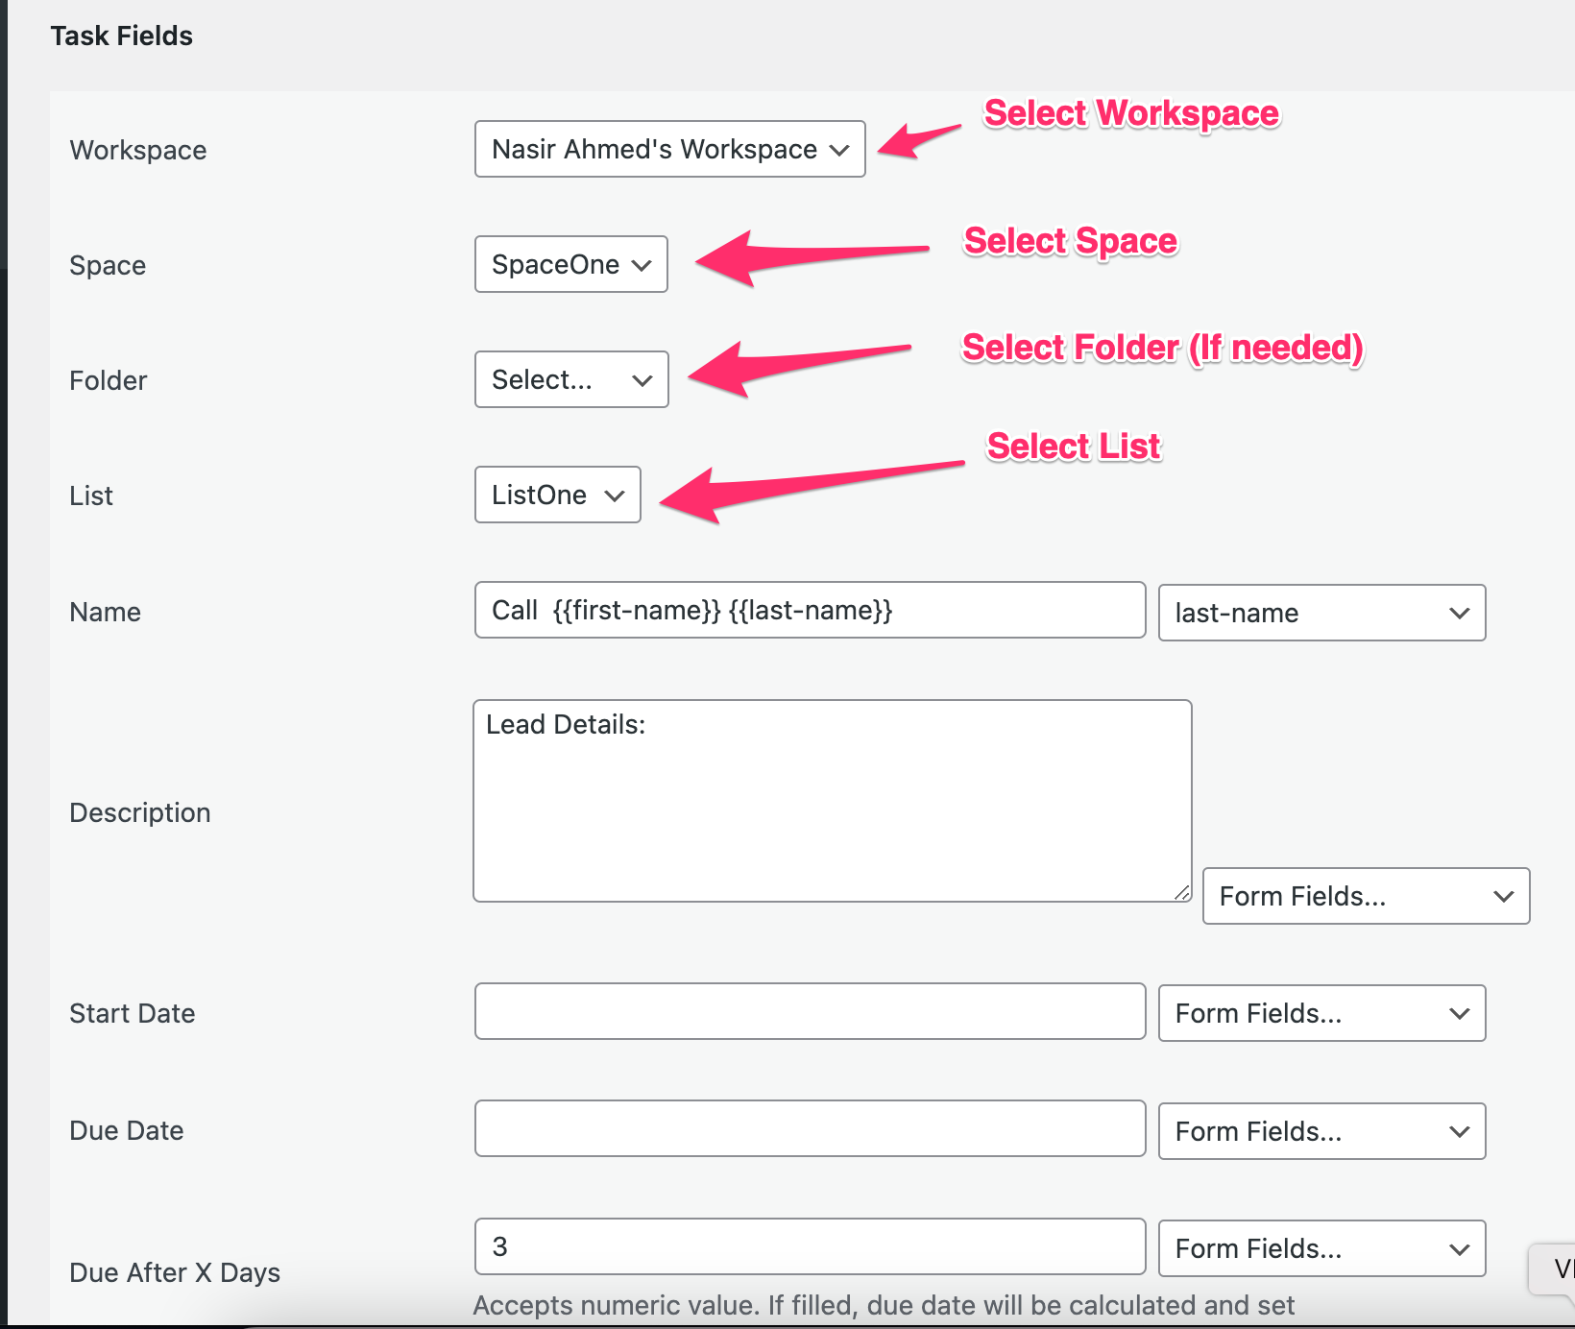Click the Task Fields section heading
Viewport: 1575px width, 1329px height.
(122, 36)
